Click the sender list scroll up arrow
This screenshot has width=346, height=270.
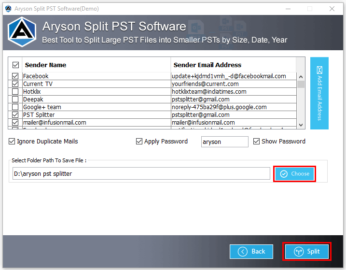pyautogui.click(x=301, y=77)
